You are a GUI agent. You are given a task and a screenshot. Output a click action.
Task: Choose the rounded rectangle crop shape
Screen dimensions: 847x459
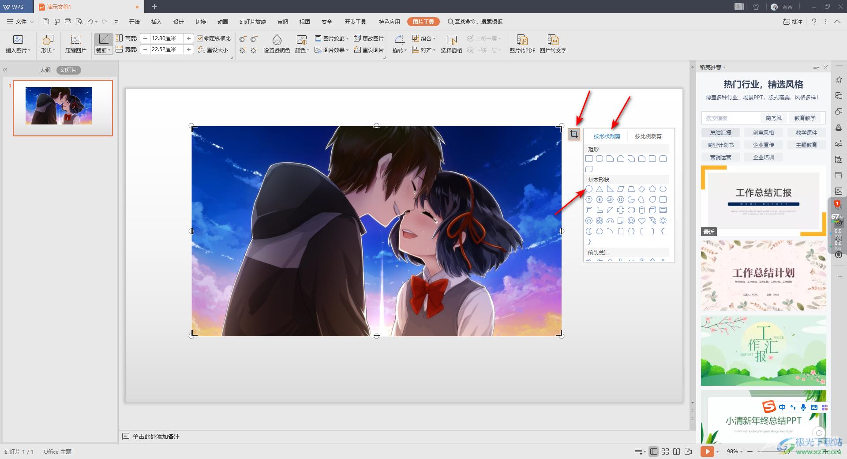tap(600, 158)
